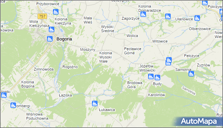This screenshot has width=223, height=128.
Task: Click lower overlapping factory icon left of Pełczyce
Action: pyautogui.click(x=168, y=63)
